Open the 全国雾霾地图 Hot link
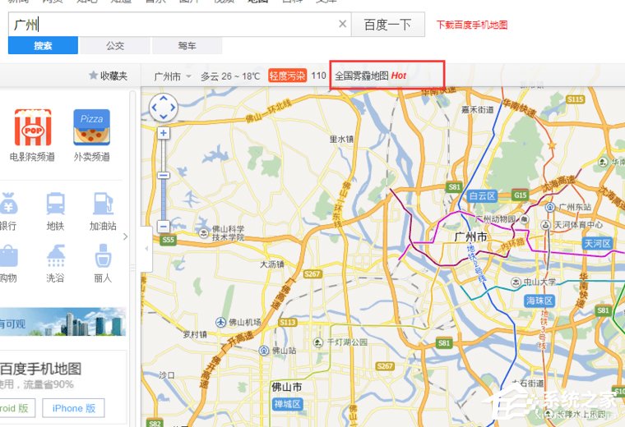 pos(371,76)
